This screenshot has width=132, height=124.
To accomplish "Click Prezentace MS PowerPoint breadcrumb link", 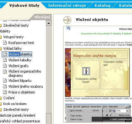I will (x=95, y=34).
